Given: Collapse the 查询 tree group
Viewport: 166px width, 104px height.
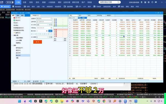Looking at the screenshot, I should [x=12, y=45].
